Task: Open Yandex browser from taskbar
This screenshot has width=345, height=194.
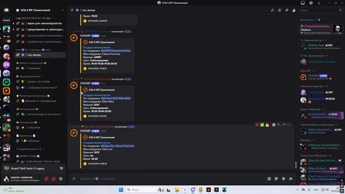Action: [x=185, y=190]
